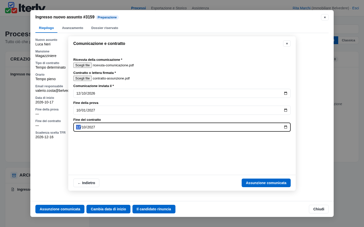This screenshot has height=227, width=364.
Task: Open Assistenza in the top navigation
Action: (200, 8)
